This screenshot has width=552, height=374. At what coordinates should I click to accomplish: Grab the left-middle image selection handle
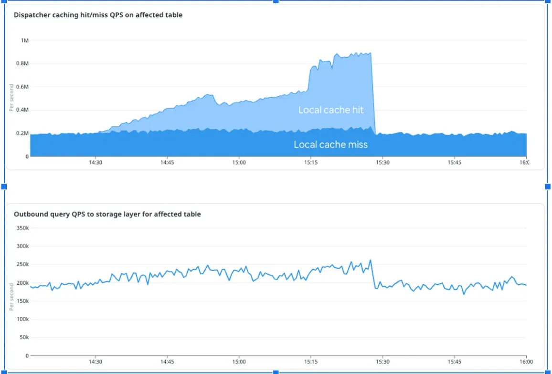(x=4, y=187)
